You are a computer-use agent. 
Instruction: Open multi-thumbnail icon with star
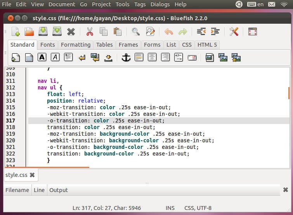236,57
